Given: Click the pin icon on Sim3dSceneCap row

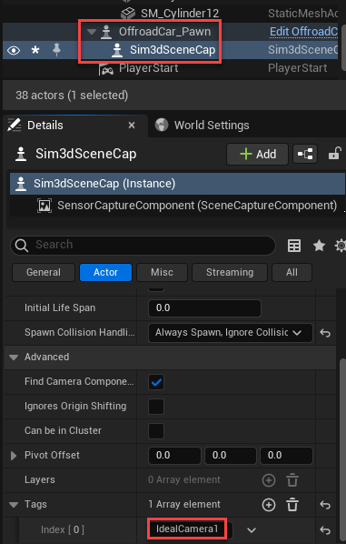Looking at the screenshot, I should coord(56,50).
